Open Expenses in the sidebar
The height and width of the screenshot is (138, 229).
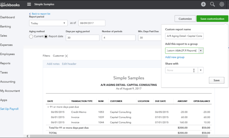tap(7, 45)
